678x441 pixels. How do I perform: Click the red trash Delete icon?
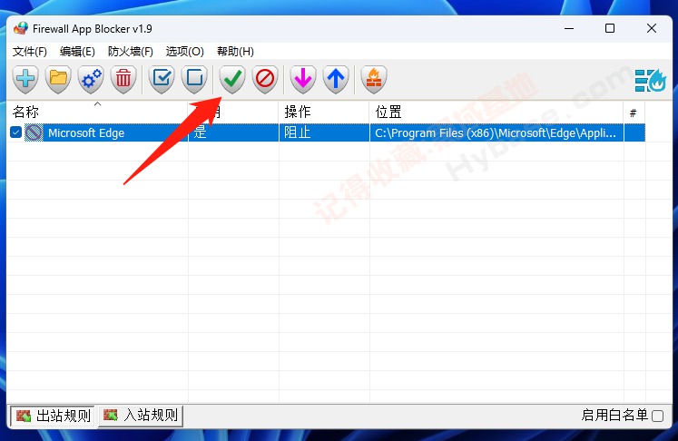tap(123, 79)
